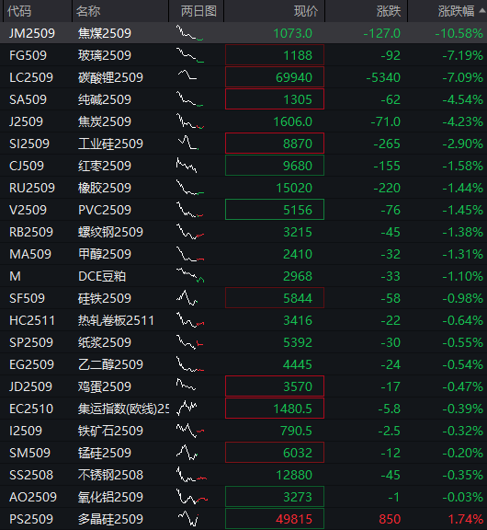487x530 pixels.
Task: Click boxed price 1480.5 for EC2510
Action: tap(275, 409)
